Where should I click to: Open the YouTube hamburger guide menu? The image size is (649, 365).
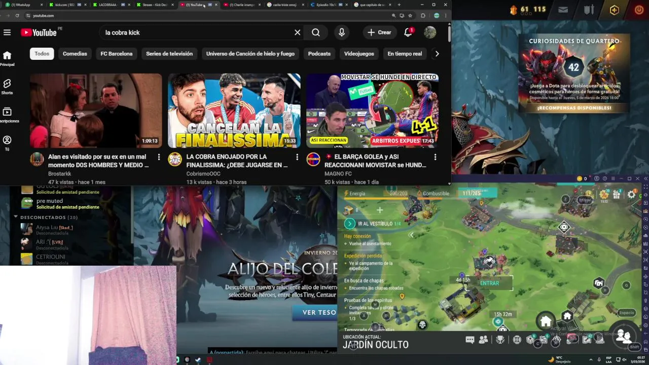click(7, 32)
